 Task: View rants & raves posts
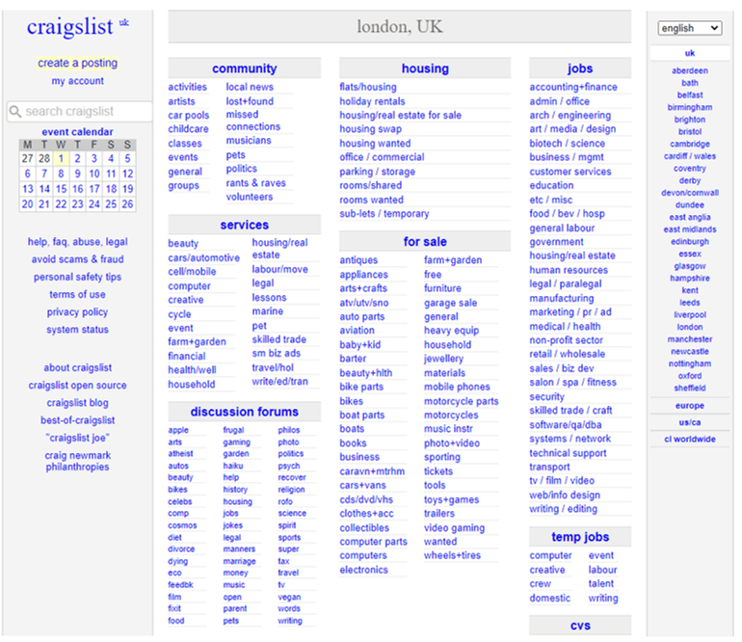click(x=255, y=183)
